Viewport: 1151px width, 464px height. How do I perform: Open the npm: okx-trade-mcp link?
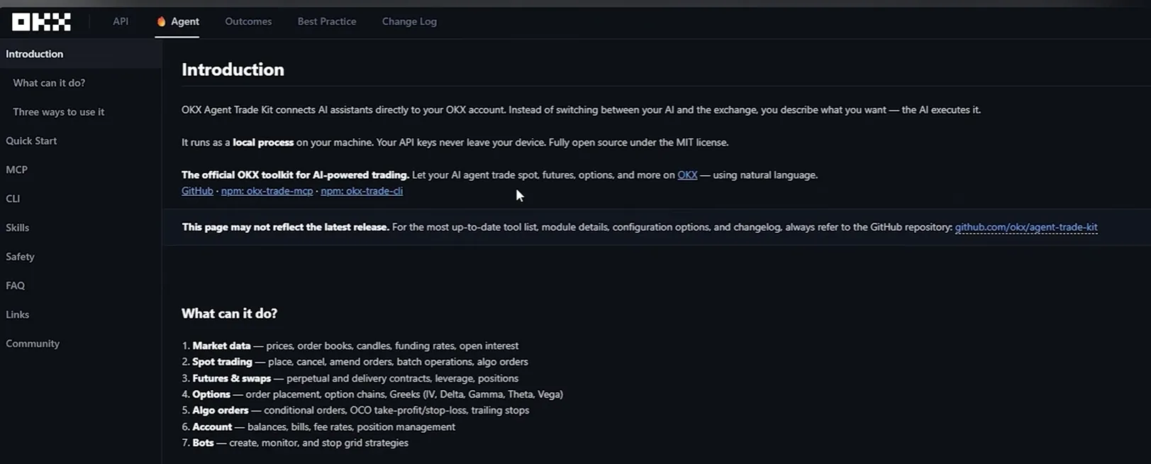267,191
